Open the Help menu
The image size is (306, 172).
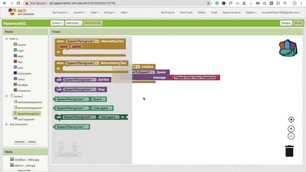point(124,12)
